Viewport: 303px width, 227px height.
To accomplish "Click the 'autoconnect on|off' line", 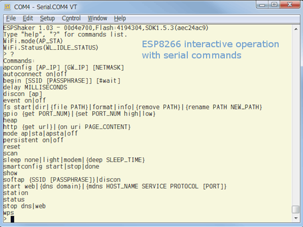I will click(x=35, y=74).
